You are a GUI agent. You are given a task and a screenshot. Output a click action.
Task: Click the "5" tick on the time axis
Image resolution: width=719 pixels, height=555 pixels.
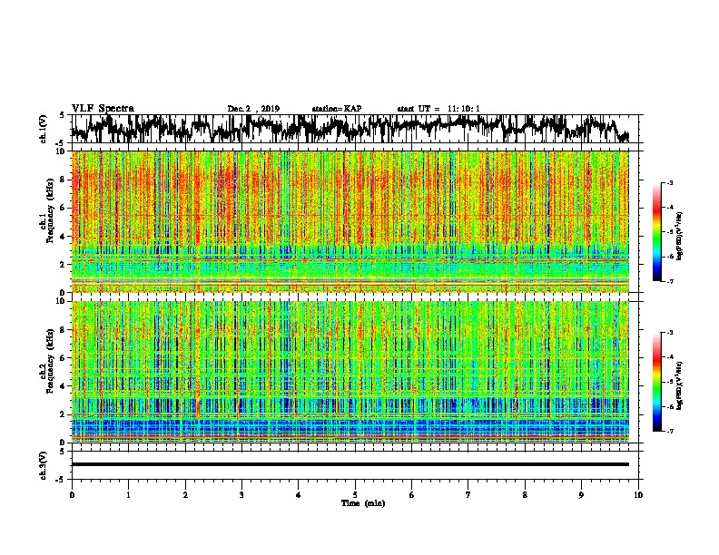click(355, 495)
